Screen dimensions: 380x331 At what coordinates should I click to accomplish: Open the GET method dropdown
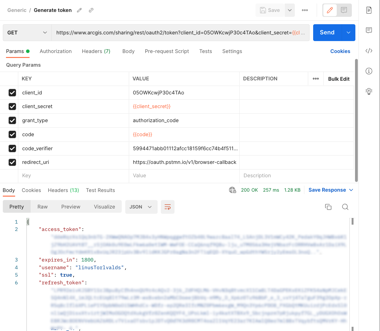27,33
